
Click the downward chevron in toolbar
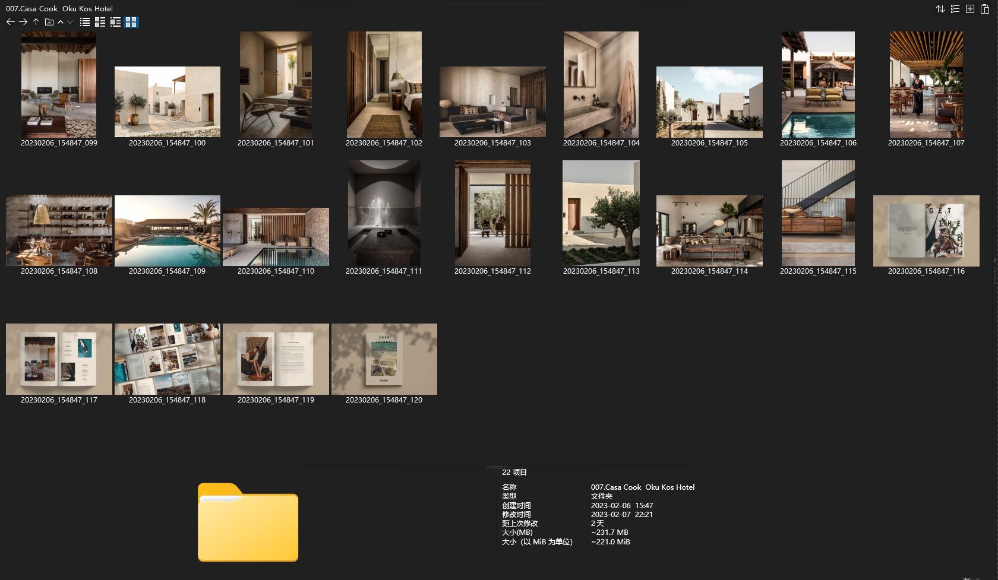pos(70,22)
